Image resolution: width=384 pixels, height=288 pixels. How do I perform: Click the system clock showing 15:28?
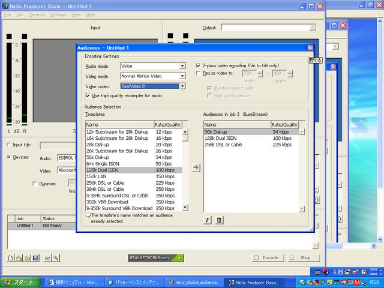pyautogui.click(x=374, y=283)
